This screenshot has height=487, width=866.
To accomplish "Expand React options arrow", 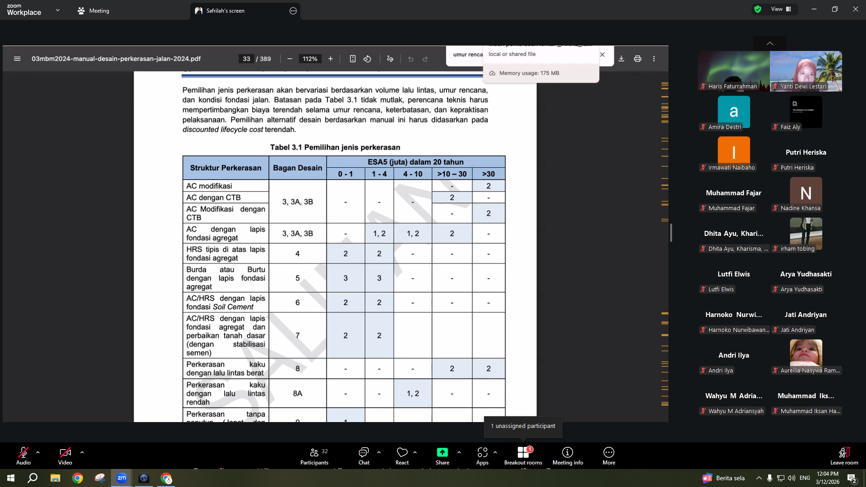I will pos(415,452).
